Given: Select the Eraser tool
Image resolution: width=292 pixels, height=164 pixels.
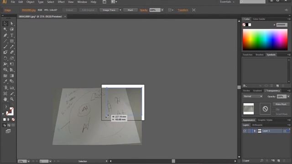Looking at the screenshot, I should click(12, 52).
